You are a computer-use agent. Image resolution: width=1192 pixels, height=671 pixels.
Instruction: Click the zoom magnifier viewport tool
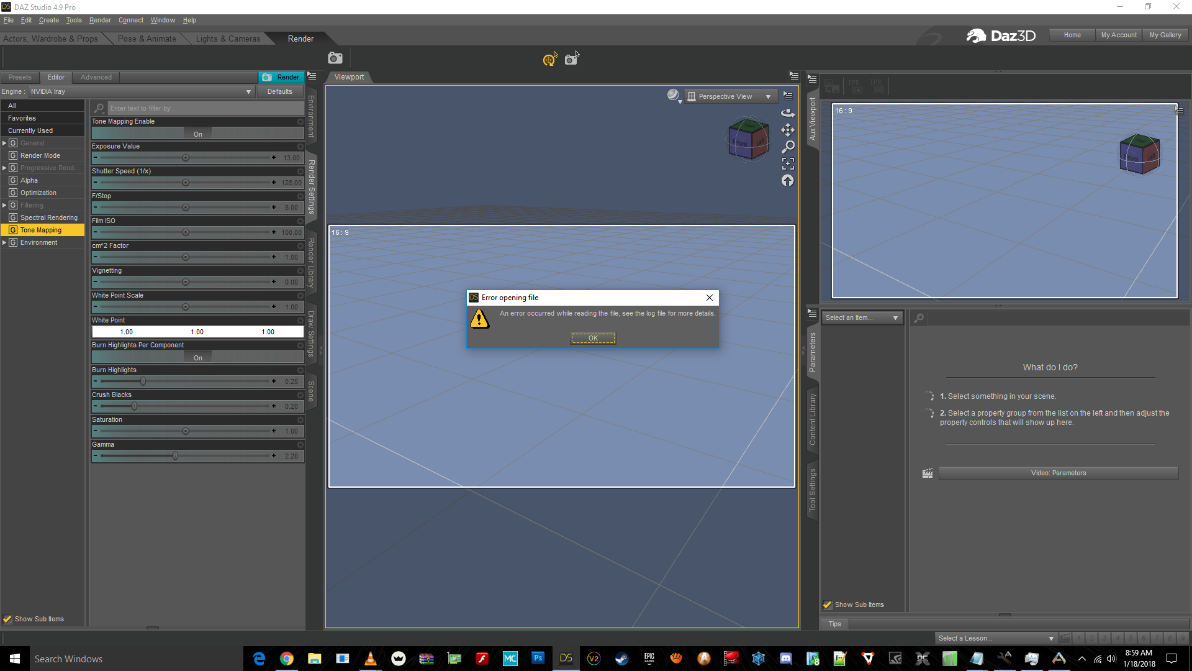[x=787, y=147]
